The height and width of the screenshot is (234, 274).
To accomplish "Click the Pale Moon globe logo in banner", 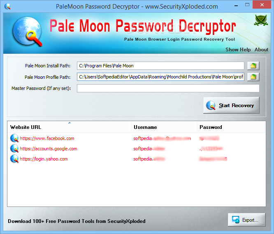I will [28, 31].
